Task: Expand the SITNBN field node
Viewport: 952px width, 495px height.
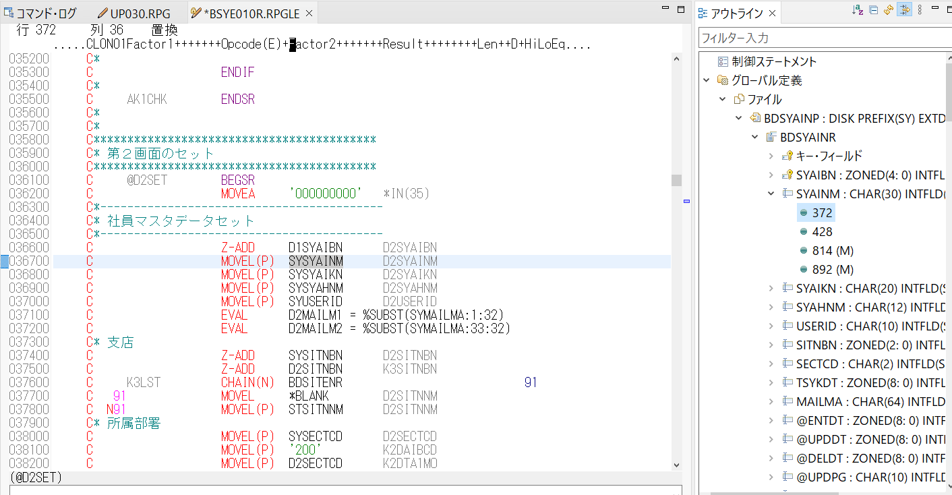Action: point(771,345)
